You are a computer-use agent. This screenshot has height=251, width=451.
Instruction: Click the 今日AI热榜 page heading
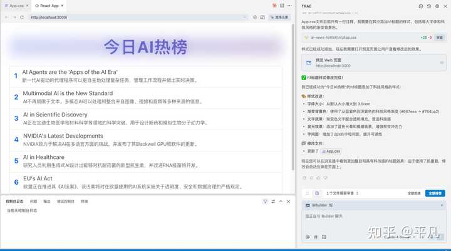coord(145,47)
